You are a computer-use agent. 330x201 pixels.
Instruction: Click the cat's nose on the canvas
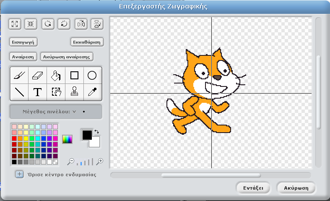[x=217, y=78]
